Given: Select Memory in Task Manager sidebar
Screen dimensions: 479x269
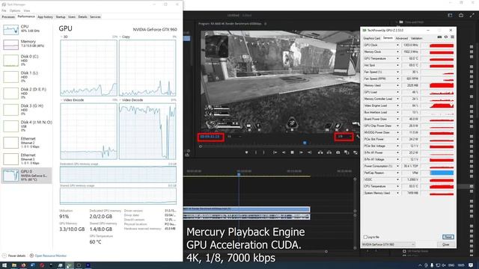Looking at the screenshot, I should [x=27, y=45].
